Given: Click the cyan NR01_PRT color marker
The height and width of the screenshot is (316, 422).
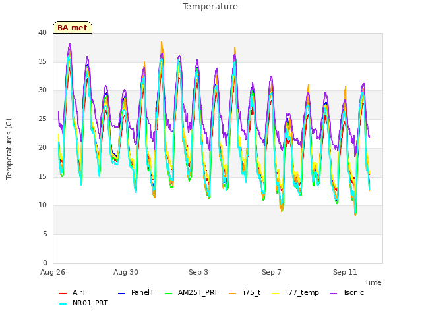Looking at the screenshot, I should coord(63,304).
